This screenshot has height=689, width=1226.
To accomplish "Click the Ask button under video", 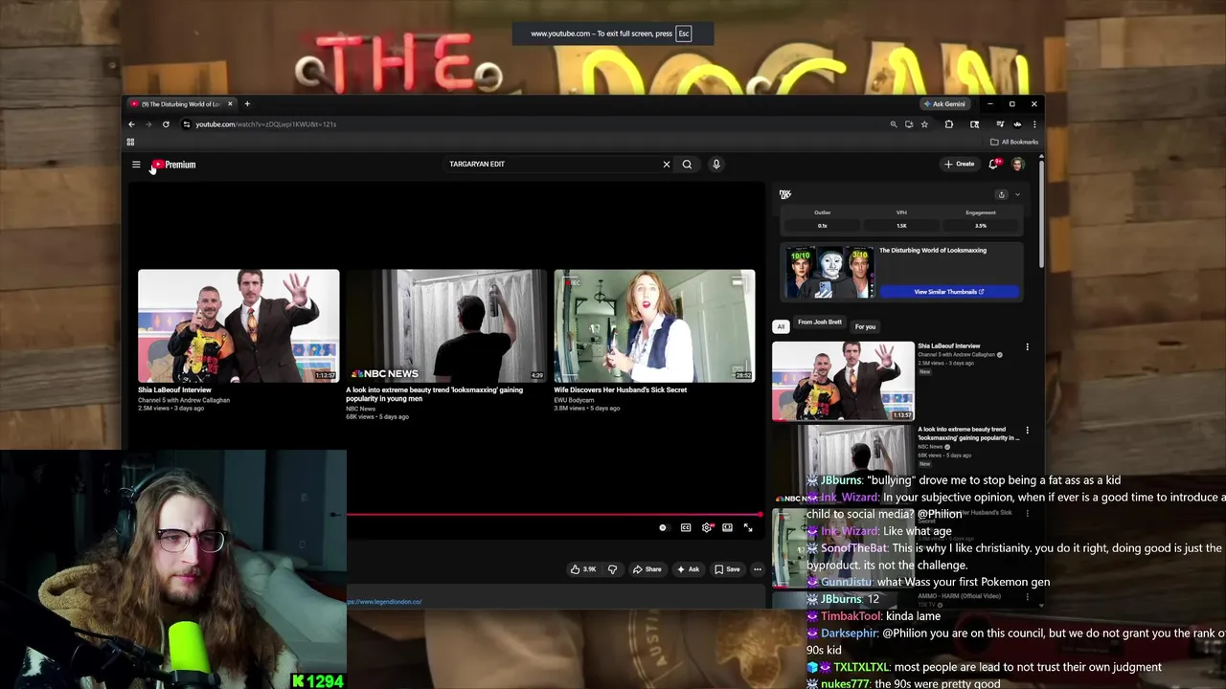I will tap(688, 569).
